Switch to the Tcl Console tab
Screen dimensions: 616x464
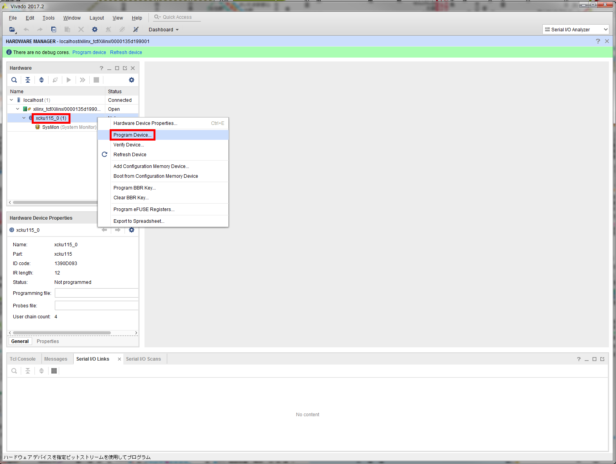23,359
